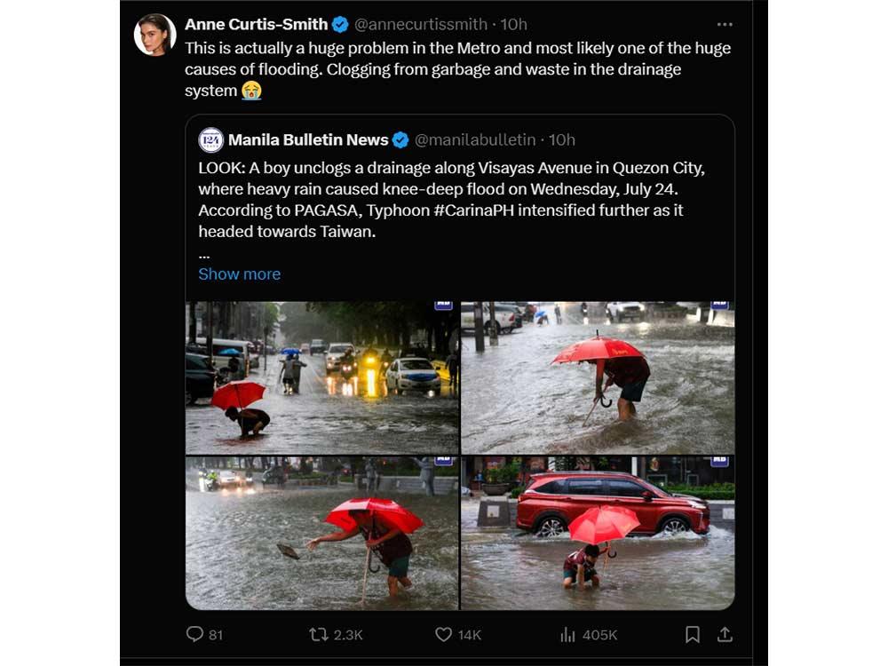Open bottom-right photo with red SUV
Viewport: 888px width, 666px height.
coord(598,533)
